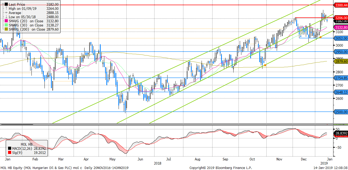Click the olive 2879.60 axis price tag

[x=341, y=61]
